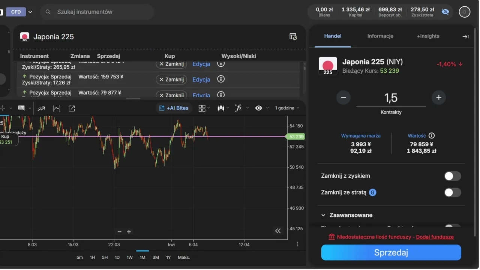Click the double left chevron on the chart
The height and width of the screenshot is (270, 480).
click(278, 231)
